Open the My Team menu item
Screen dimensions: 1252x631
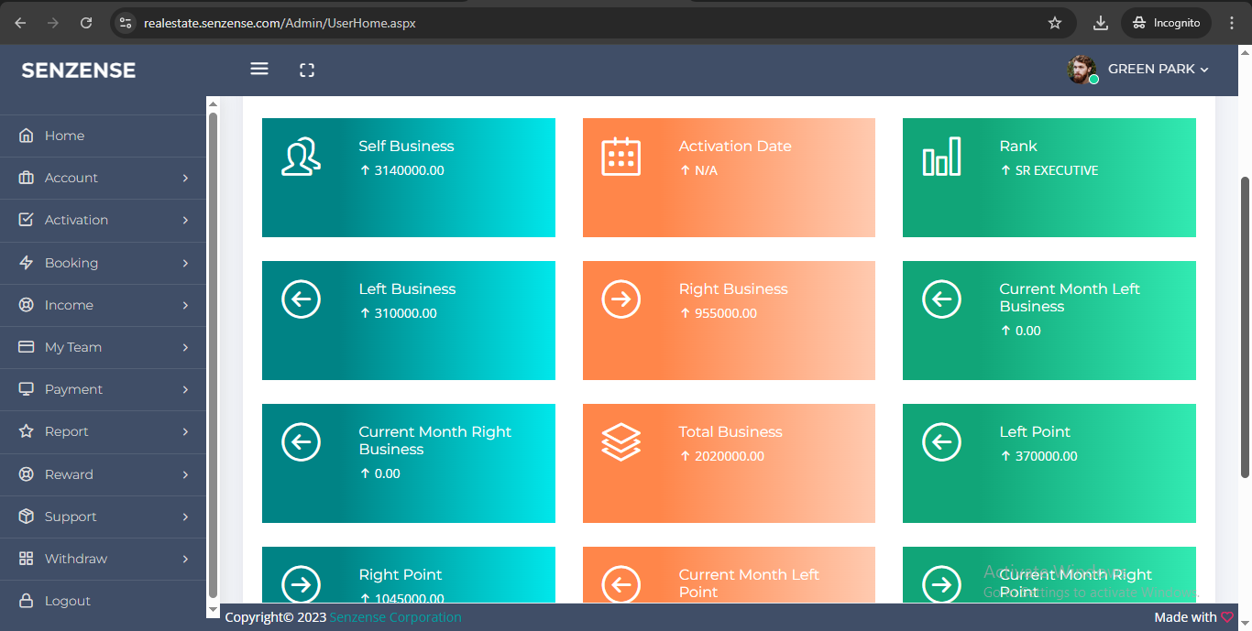[103, 347]
